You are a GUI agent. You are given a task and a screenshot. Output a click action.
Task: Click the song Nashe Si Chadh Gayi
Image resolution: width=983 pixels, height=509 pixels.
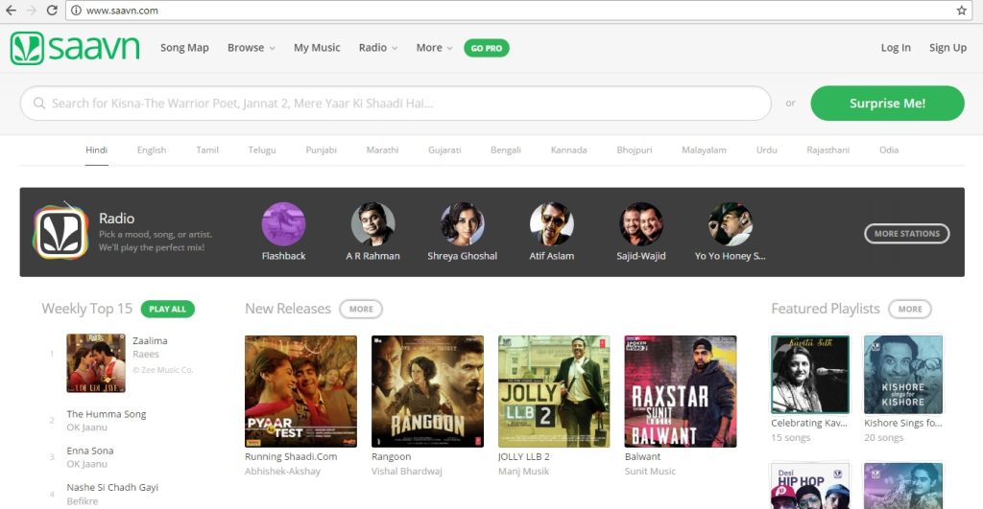point(112,487)
